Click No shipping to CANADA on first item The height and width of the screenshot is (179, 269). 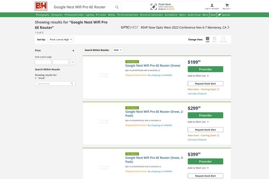click(x=160, y=75)
